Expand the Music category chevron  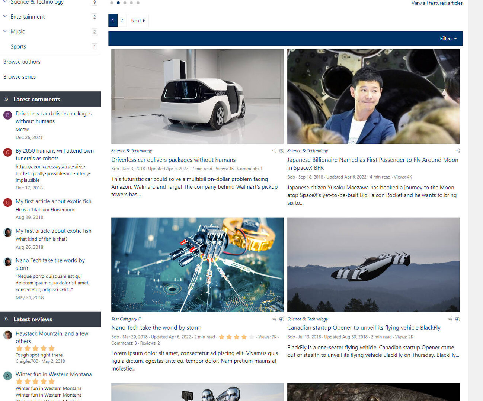pos(5,32)
